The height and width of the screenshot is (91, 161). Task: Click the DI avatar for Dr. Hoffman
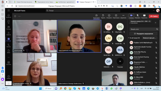pyautogui.click(x=108, y=27)
